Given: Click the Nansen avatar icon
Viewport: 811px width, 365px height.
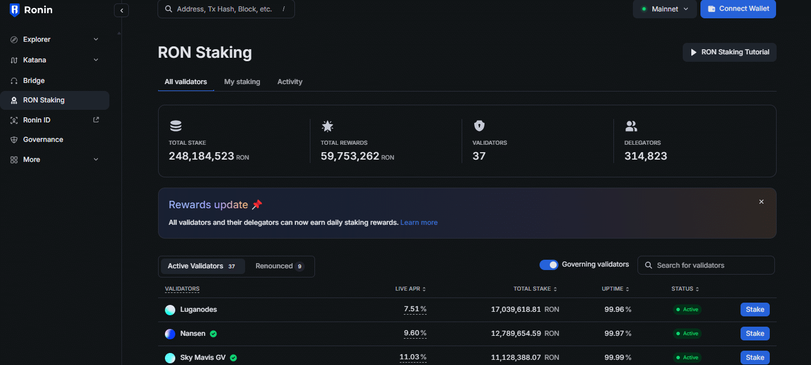Looking at the screenshot, I should click(x=170, y=334).
